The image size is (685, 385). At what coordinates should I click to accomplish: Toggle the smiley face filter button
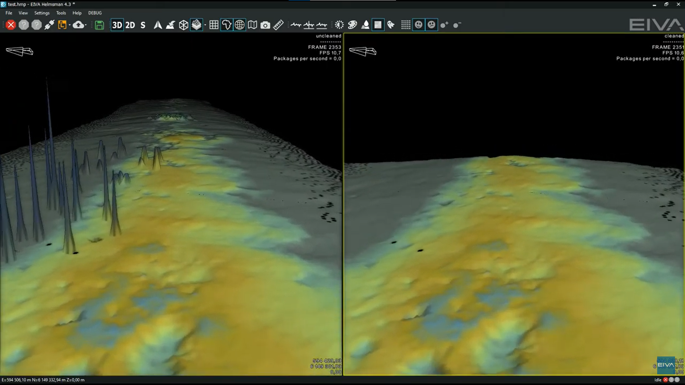[418, 25]
